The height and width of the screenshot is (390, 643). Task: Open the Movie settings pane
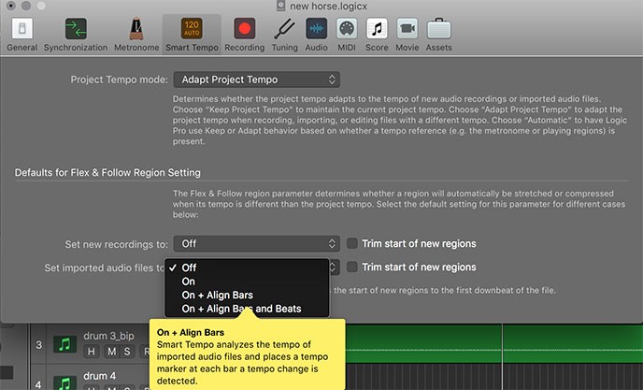(x=407, y=35)
